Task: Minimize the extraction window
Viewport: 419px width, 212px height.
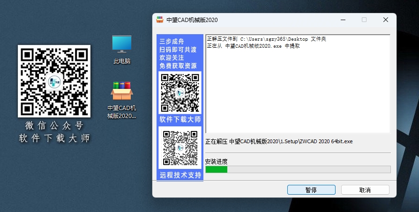Action: 343,20
